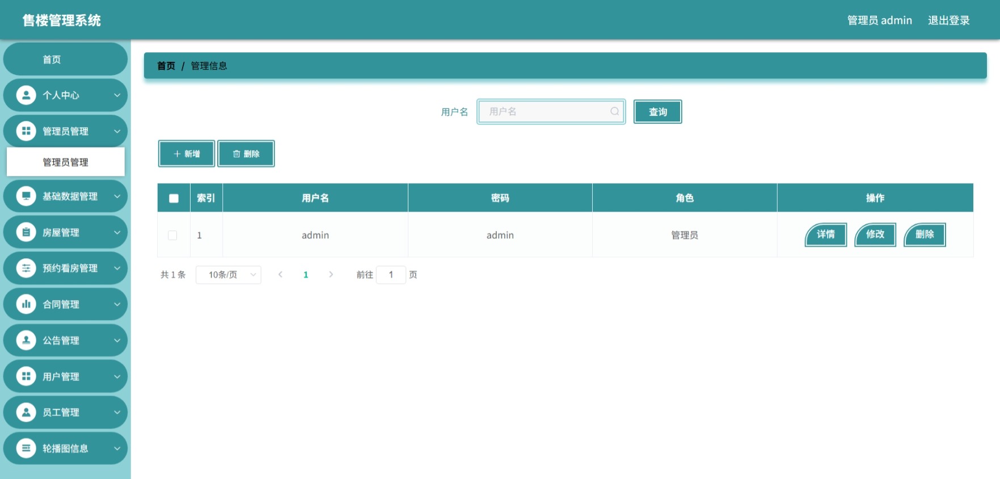The image size is (1000, 479).
Task: Click the 公告管理 stamp icon
Action: click(26, 340)
